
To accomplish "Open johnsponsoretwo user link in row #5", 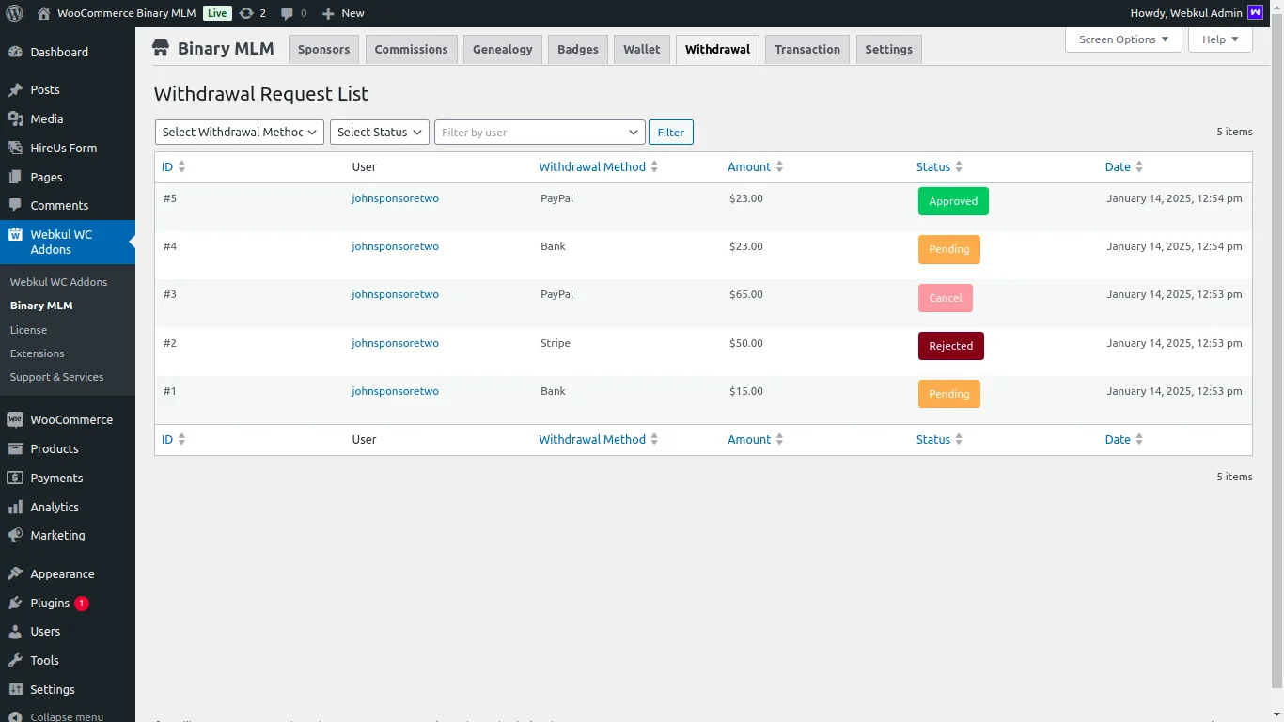I will click(x=395, y=198).
